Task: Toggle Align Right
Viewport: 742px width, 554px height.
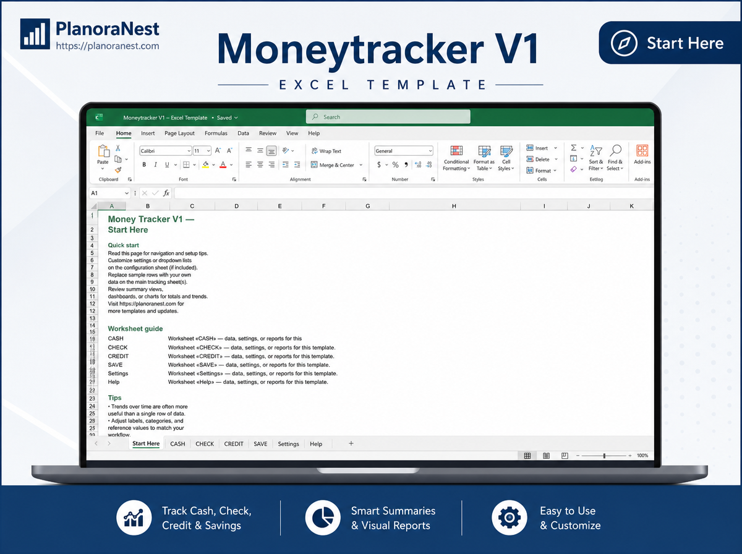Action: coord(271,165)
